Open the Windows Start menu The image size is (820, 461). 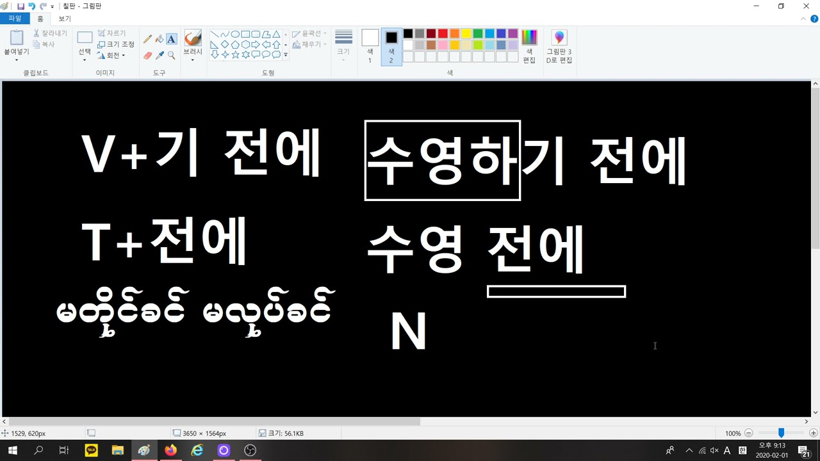tap(12, 451)
